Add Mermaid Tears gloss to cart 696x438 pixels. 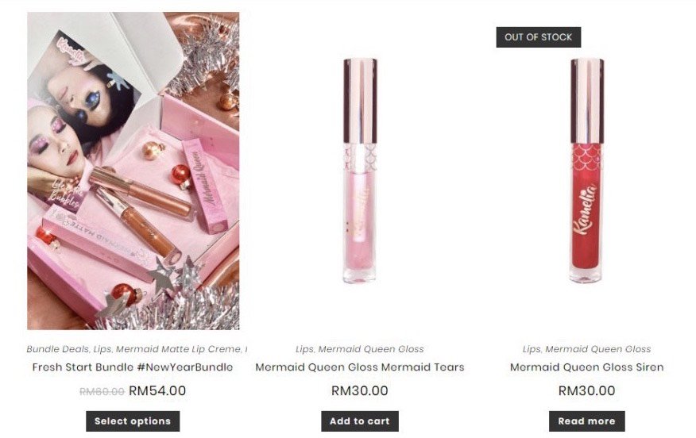click(x=360, y=421)
